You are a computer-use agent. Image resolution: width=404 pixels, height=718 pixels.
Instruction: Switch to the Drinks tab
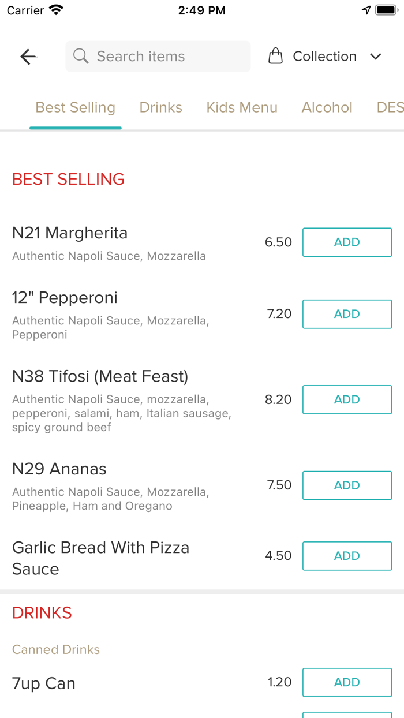coord(161,107)
